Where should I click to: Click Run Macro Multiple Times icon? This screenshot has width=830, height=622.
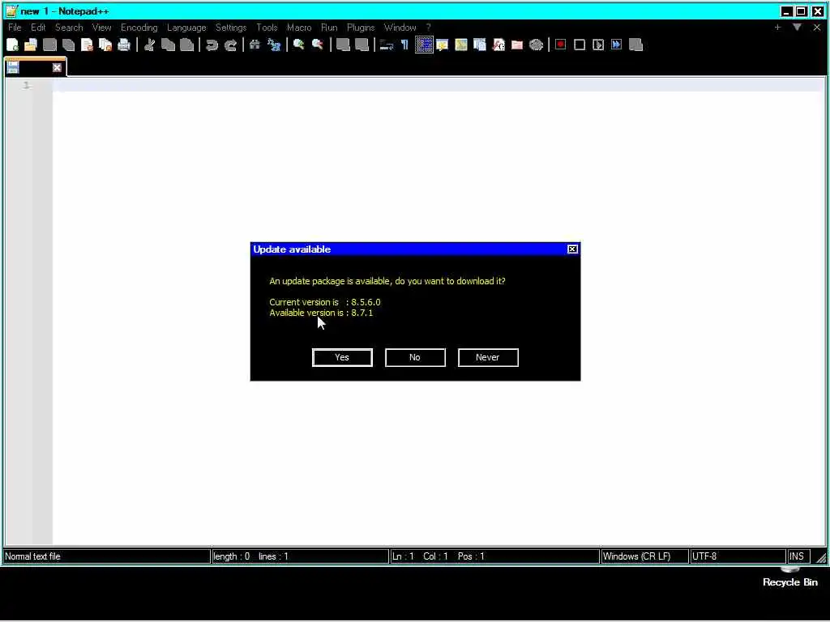coord(617,45)
